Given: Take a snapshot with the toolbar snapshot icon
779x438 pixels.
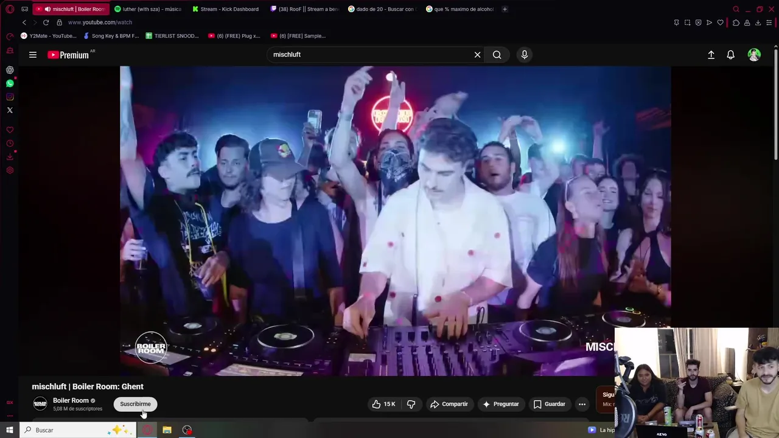Looking at the screenshot, I should [x=688, y=23].
